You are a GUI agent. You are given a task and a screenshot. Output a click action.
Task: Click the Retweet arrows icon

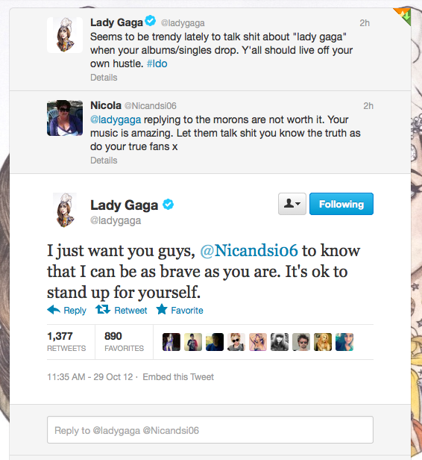103,309
